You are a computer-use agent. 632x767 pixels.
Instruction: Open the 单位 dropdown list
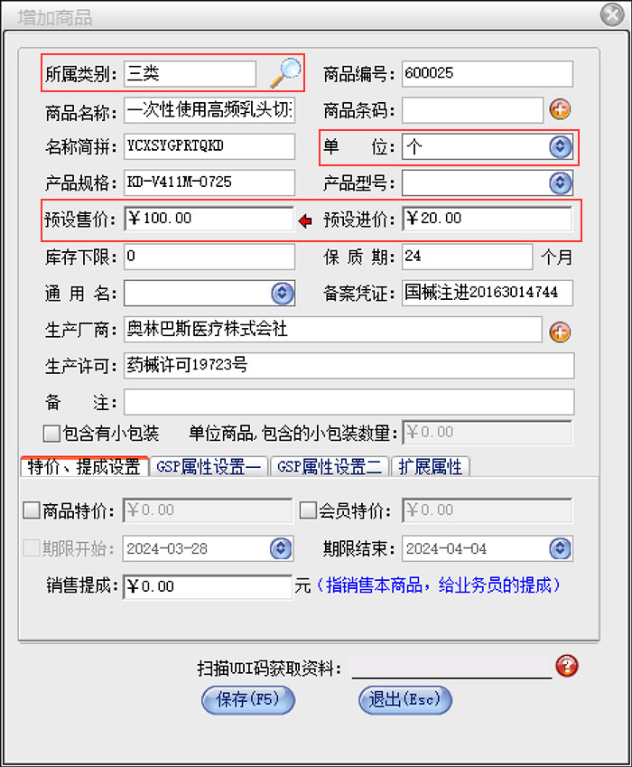click(x=561, y=147)
